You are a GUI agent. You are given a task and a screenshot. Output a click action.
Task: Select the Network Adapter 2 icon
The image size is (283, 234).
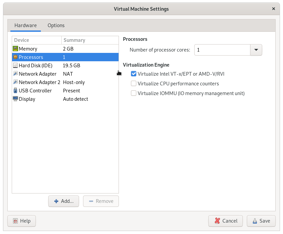point(15,82)
